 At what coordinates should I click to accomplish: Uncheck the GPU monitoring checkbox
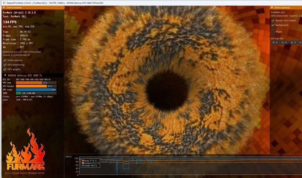(5, 65)
